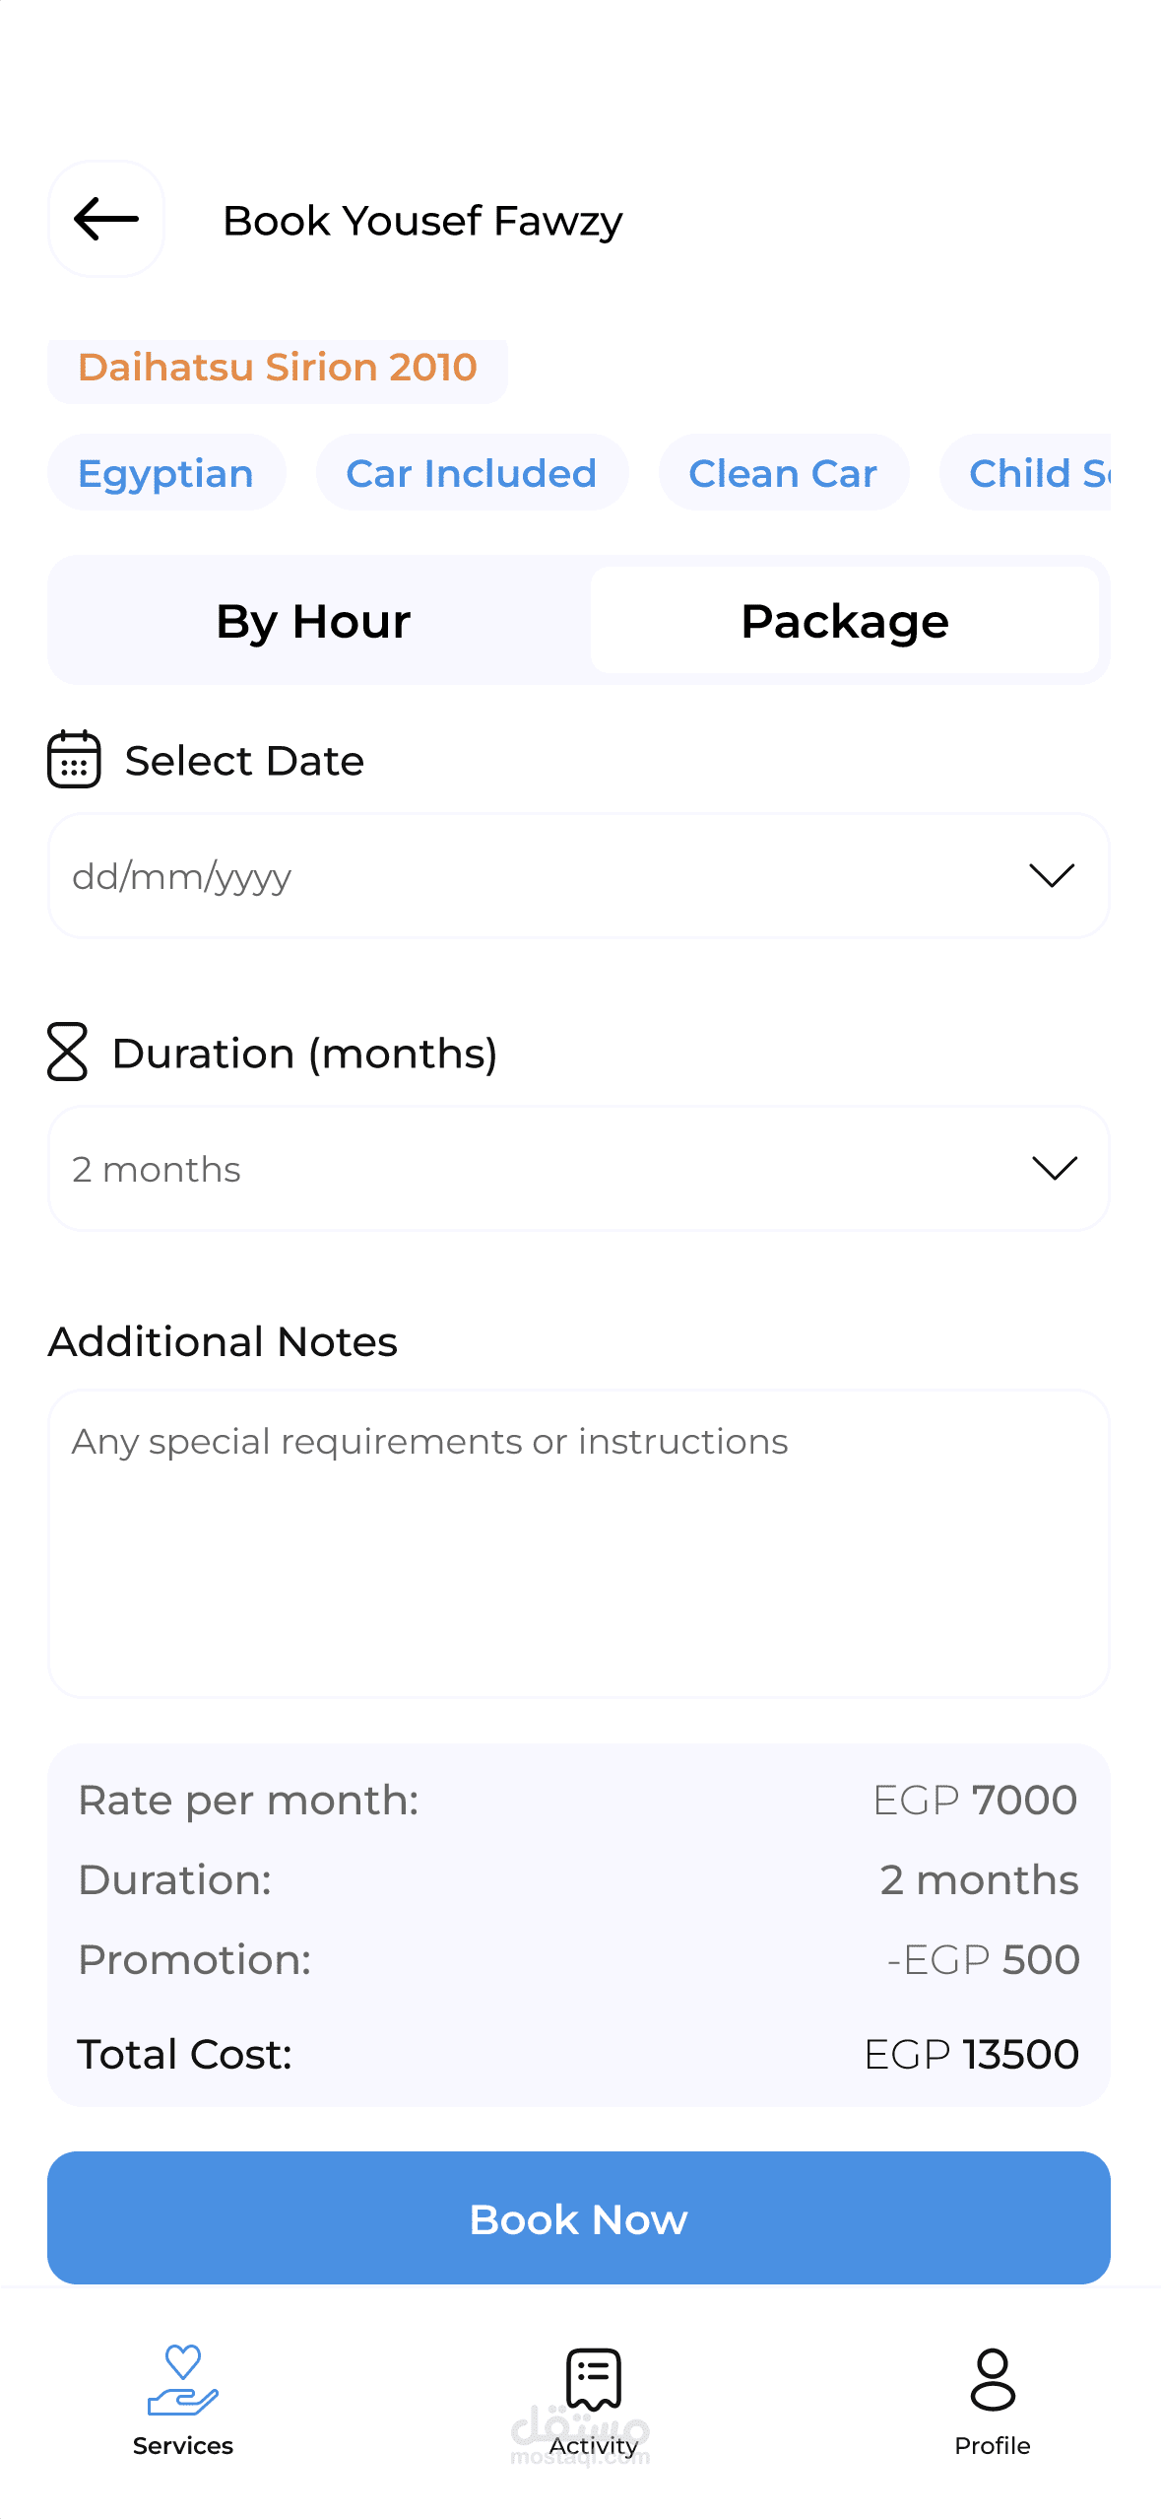1161x2519 pixels.
Task: Open the Activity receipt icon
Action: pyautogui.click(x=593, y=2379)
